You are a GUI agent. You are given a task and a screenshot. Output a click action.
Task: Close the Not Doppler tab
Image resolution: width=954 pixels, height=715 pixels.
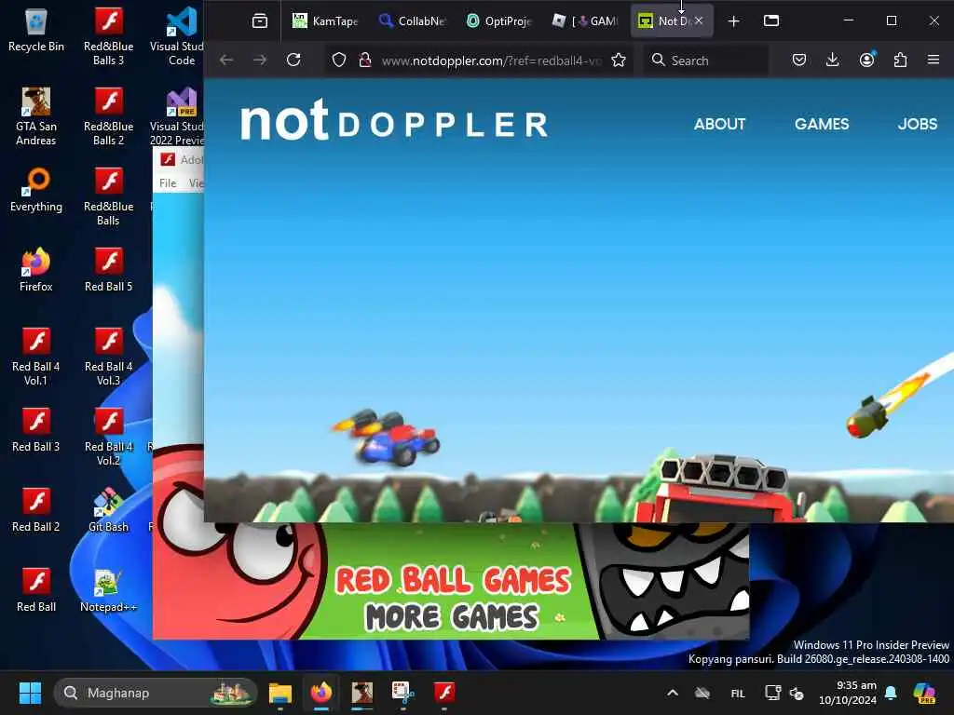(x=699, y=20)
